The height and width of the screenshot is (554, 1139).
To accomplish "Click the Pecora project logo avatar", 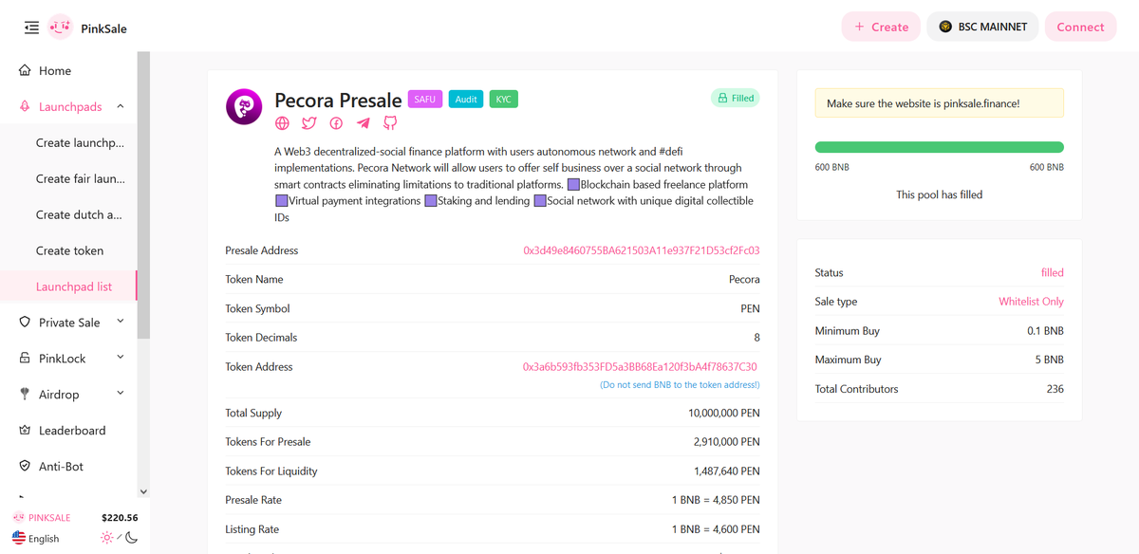I will coord(244,106).
